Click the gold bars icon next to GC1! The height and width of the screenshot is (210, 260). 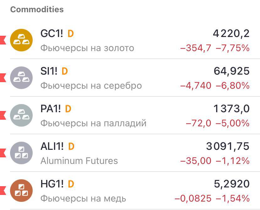[21, 40]
